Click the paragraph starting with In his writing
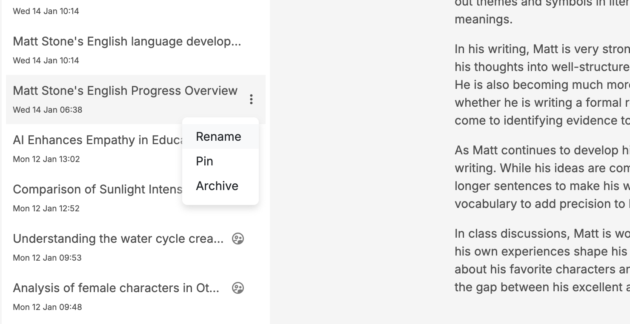Screen dimensions: 630x324 pos(541,85)
